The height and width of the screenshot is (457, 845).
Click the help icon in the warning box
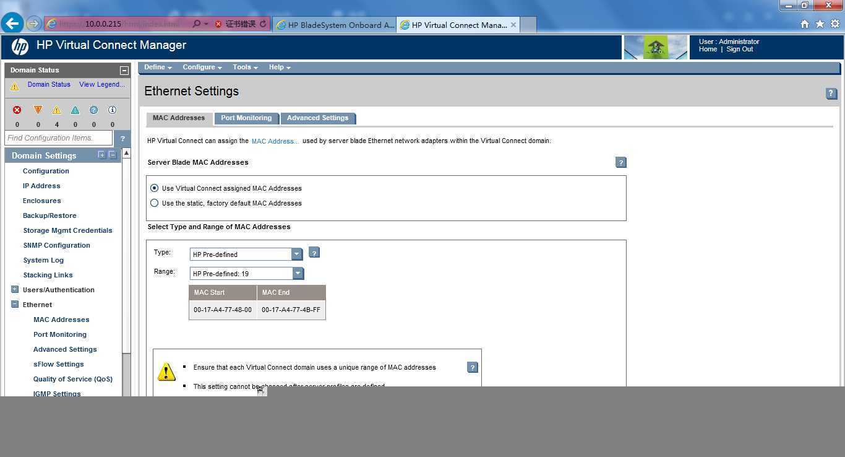coord(473,367)
